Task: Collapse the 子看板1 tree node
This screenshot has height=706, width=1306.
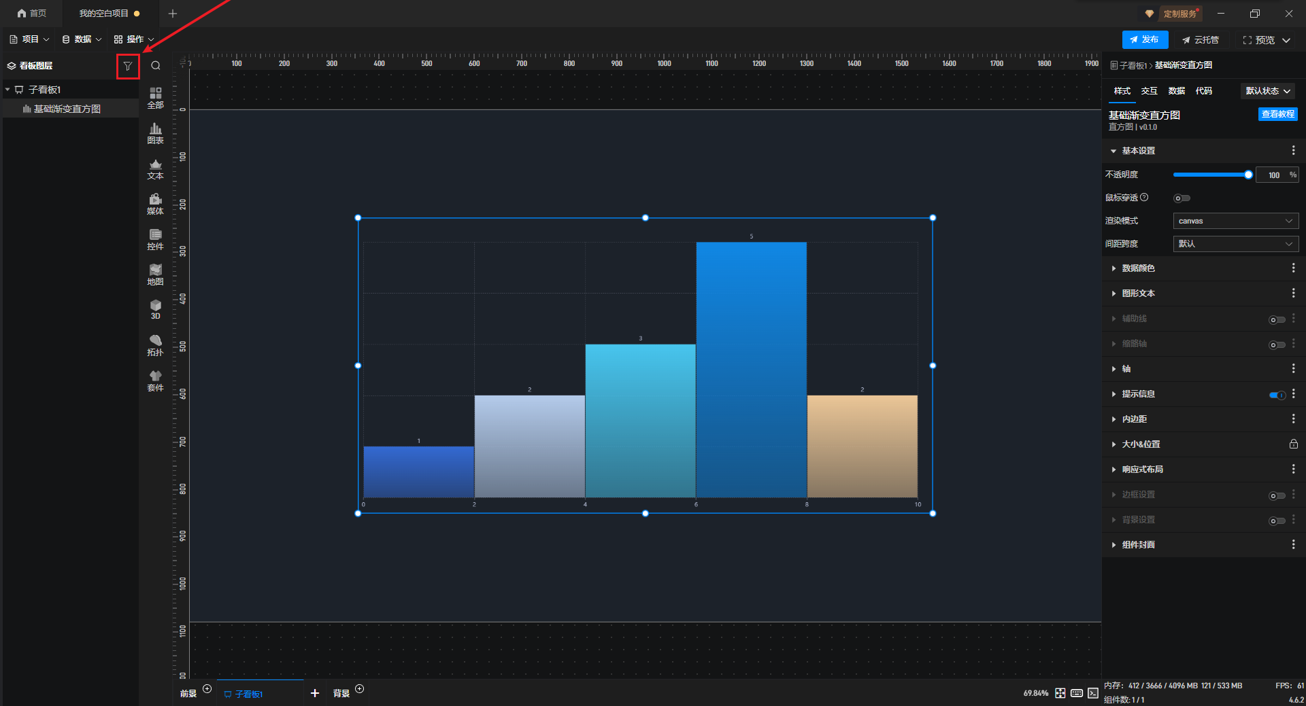Action: (x=7, y=90)
